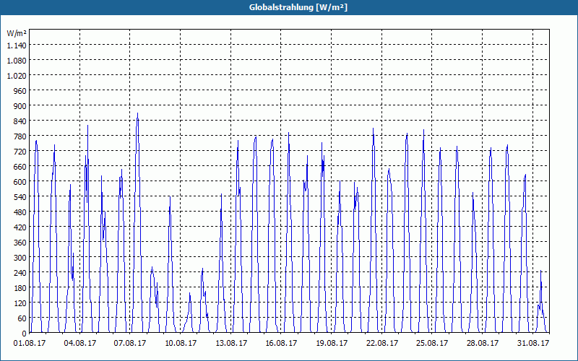Click the 180 y-axis label

coord(20,288)
